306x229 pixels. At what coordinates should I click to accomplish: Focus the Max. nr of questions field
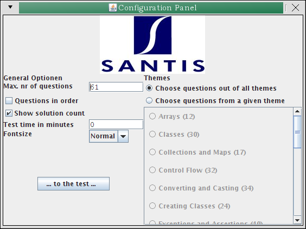(116, 87)
